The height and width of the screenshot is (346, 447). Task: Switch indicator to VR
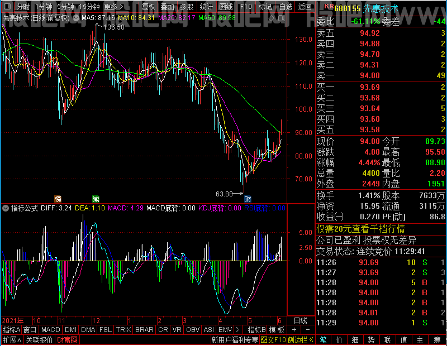click(177, 330)
